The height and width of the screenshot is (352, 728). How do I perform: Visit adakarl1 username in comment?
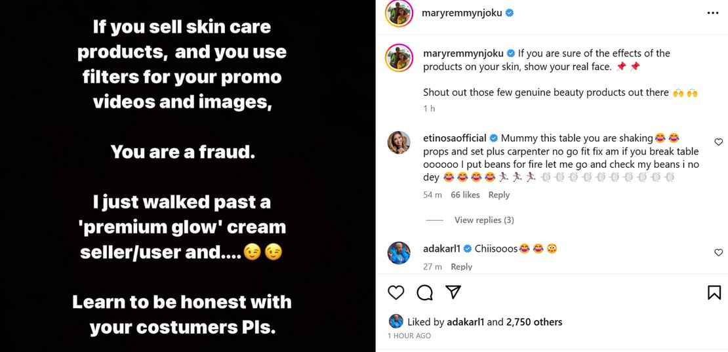441,248
